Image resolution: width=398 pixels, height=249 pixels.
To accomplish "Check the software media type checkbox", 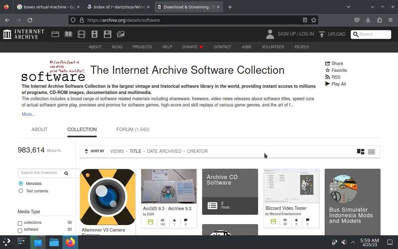I will click(20, 230).
